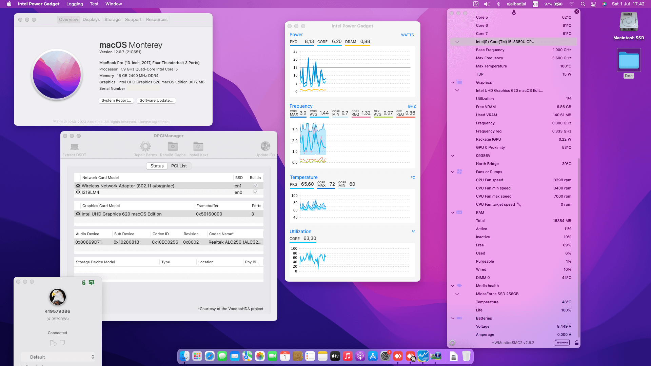Viewport: 651px width, 366px height.
Task: Open HWMonitorSMC2 settings gear icon
Action: (452, 343)
